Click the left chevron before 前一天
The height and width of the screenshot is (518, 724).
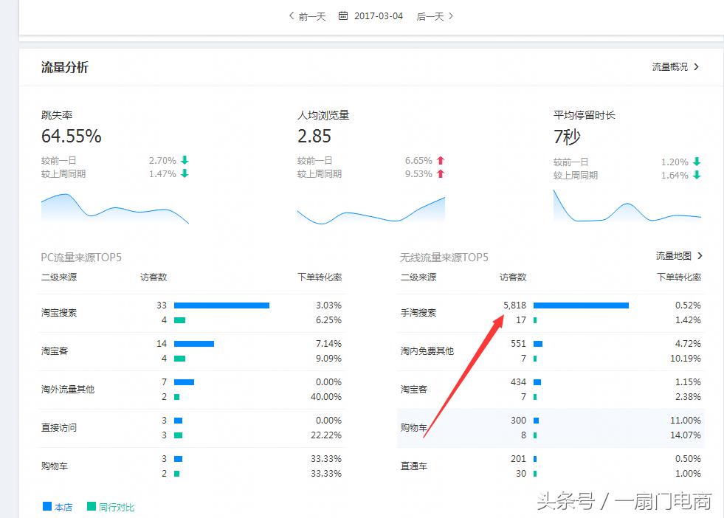click(291, 15)
